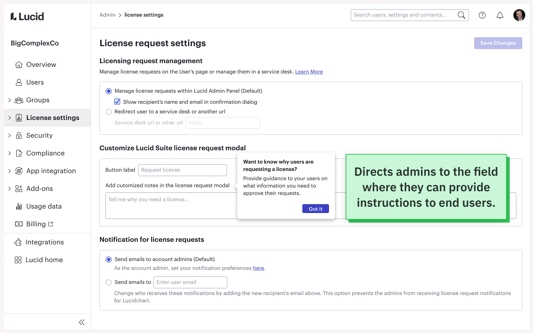533x333 pixels.
Task: Open notifications bell
Action: (x=500, y=15)
